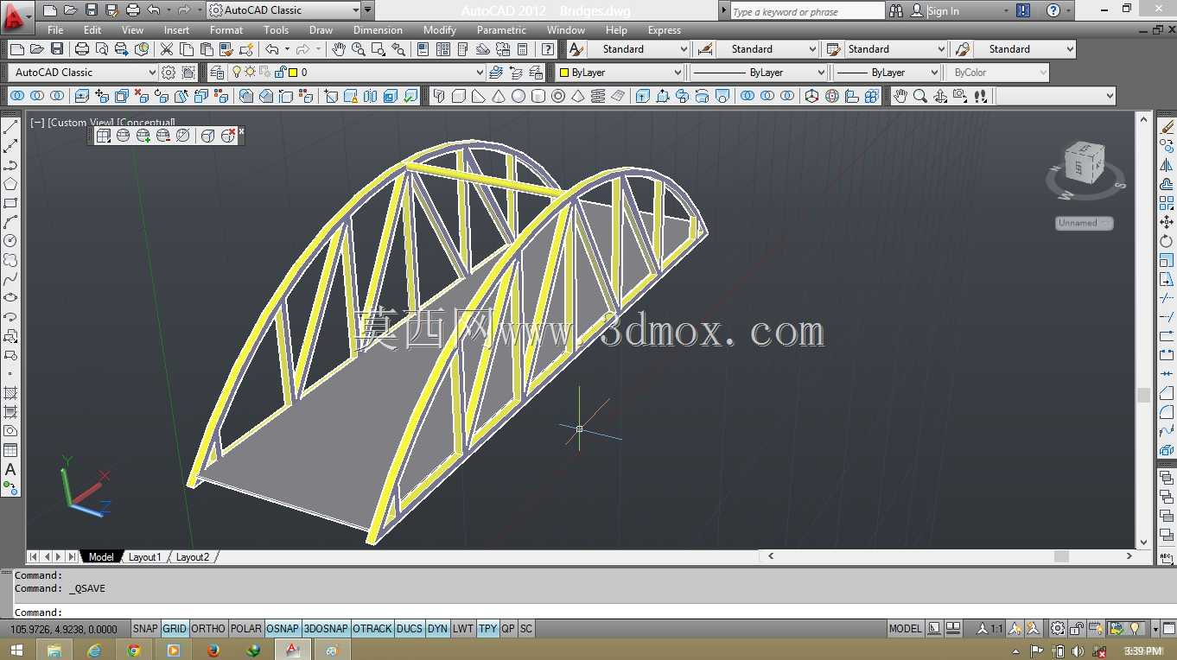This screenshot has width=1177, height=660.
Task: Select the Table draw tool
Action: pos(10,450)
